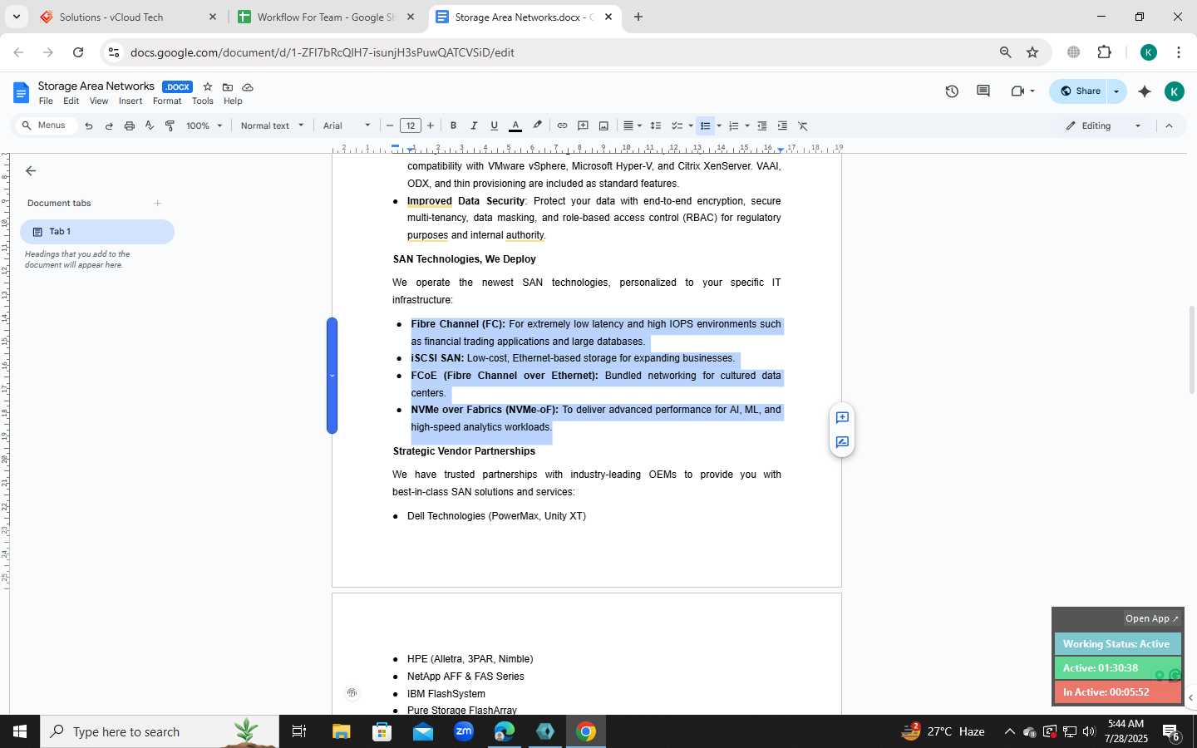Image resolution: width=1197 pixels, height=748 pixels.
Task: Open the text alignment dropdown
Action: coord(633,125)
